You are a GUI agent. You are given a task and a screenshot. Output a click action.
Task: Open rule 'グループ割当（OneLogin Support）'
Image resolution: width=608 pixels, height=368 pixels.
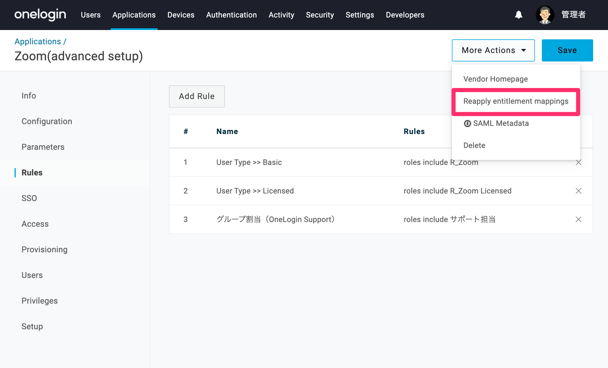276,219
